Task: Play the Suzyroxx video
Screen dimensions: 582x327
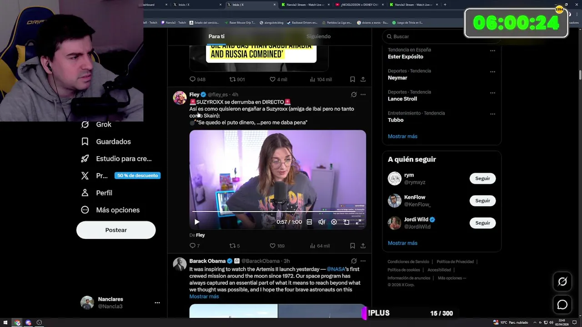Action: [197, 222]
